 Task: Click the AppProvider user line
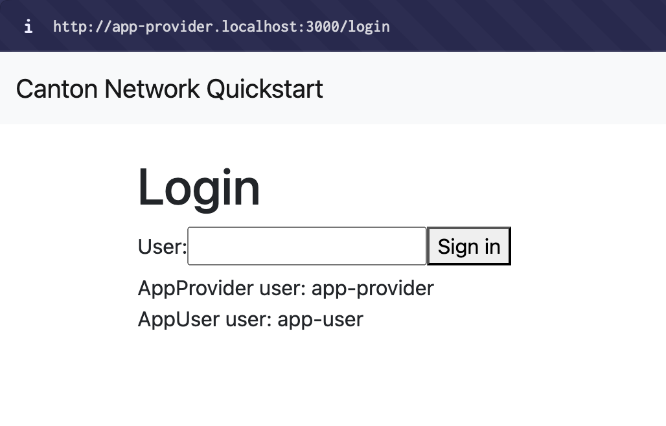[x=285, y=288]
